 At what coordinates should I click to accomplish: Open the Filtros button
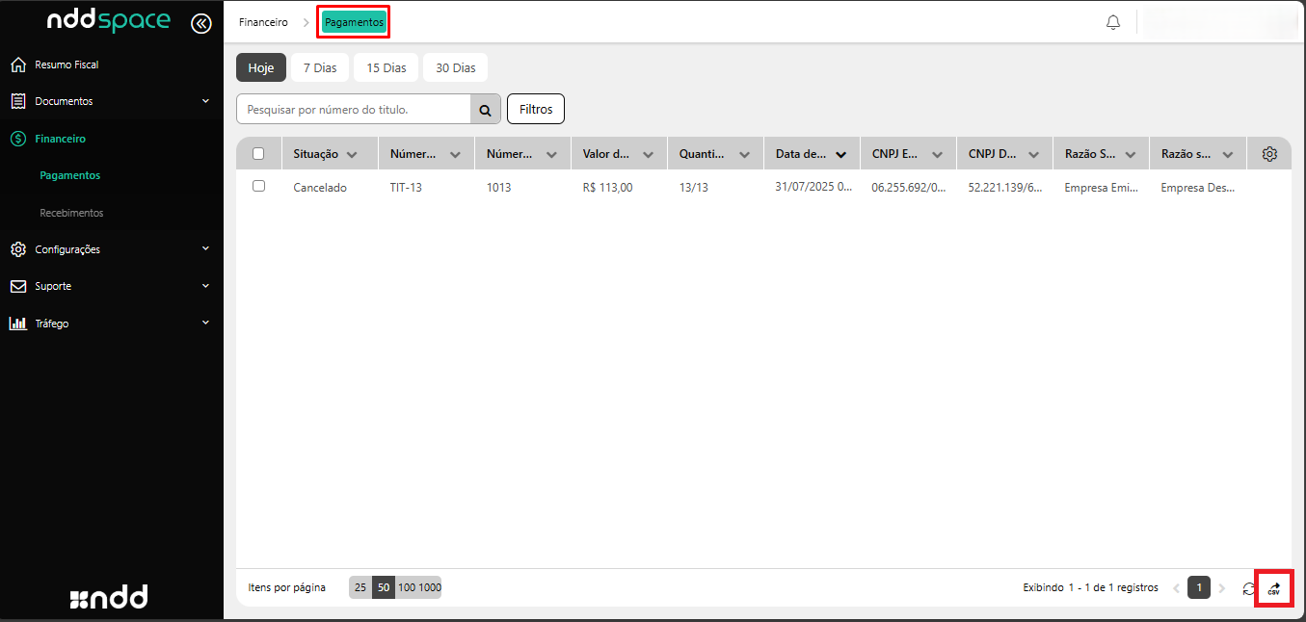535,110
